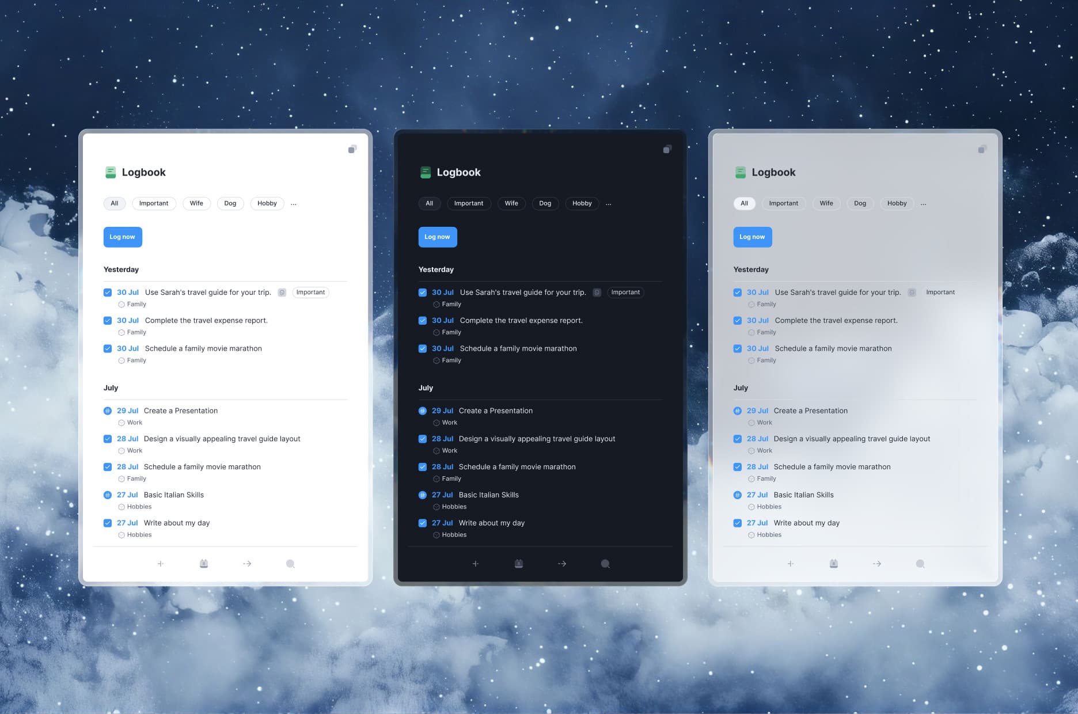Click blue project circle for Create a Presentation, translucent window
This screenshot has height=714, width=1078.
point(738,411)
